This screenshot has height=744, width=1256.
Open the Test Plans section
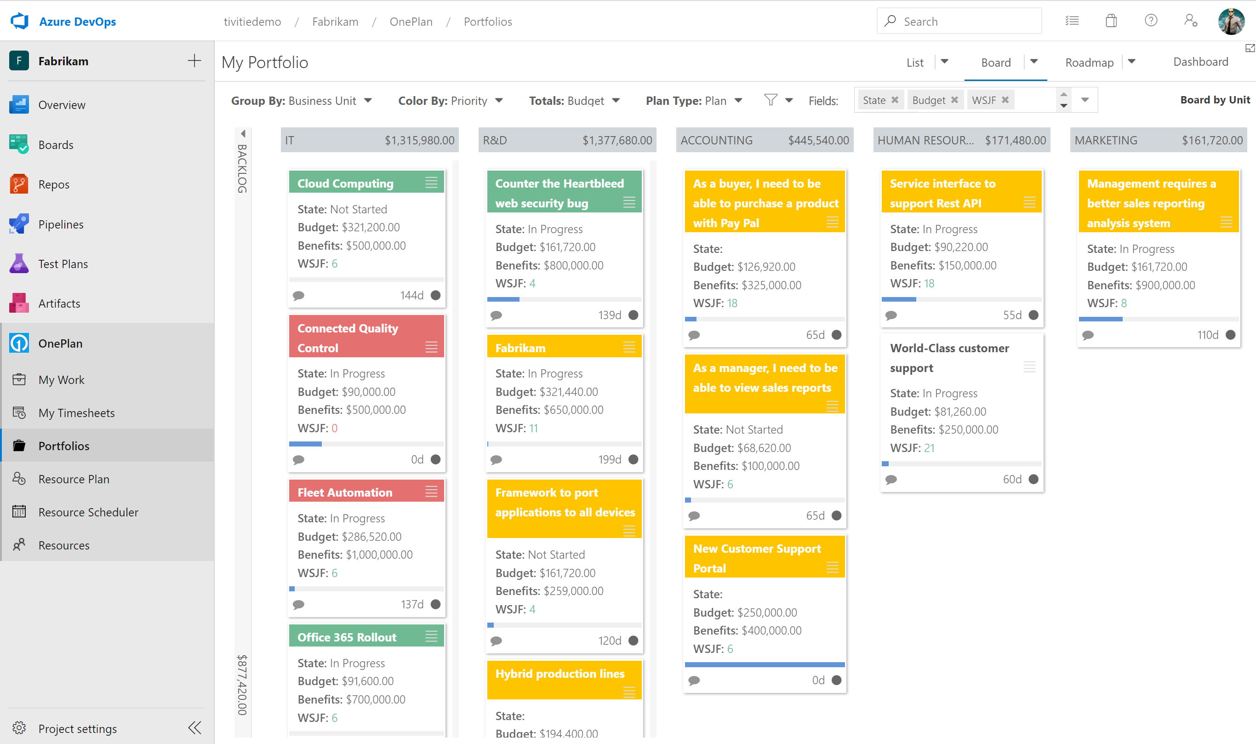tap(19, 263)
